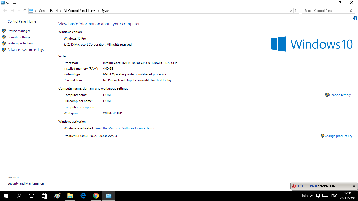The height and width of the screenshot is (201, 358).
Task: Launch Google Chrome from the taskbar
Action: tap(96, 196)
